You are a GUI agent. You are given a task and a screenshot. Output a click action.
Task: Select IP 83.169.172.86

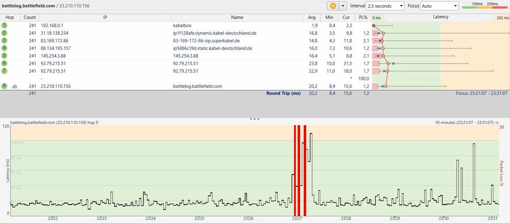pyautogui.click(x=54, y=41)
